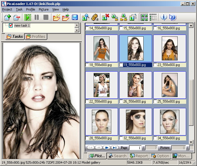
Task: Open the Picture menu
Action: point(43,9)
